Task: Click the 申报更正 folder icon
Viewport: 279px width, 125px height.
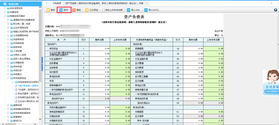Action: click(x=12, y=74)
